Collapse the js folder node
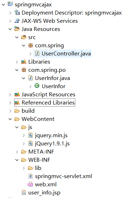This screenshot has width=134, height=198. pyautogui.click(x=17, y=127)
